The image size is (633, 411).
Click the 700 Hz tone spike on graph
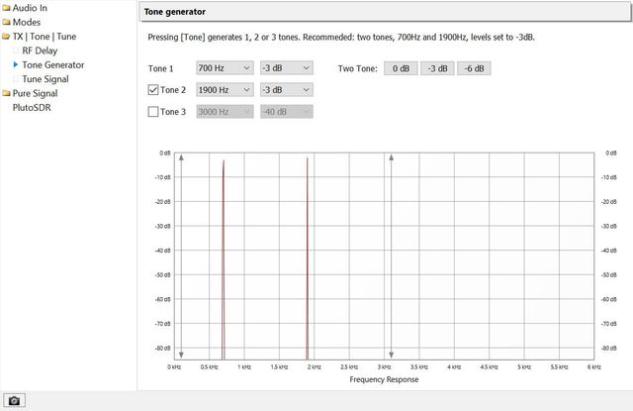(x=223, y=258)
